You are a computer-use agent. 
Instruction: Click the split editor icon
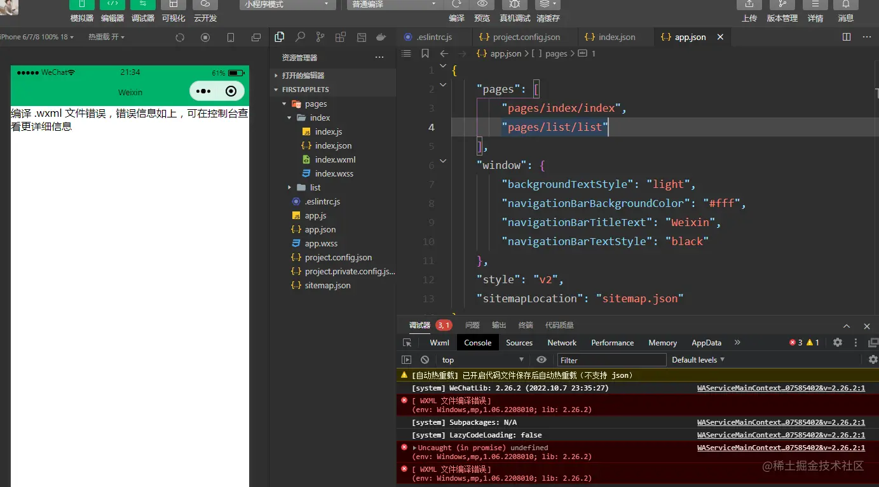click(x=847, y=37)
